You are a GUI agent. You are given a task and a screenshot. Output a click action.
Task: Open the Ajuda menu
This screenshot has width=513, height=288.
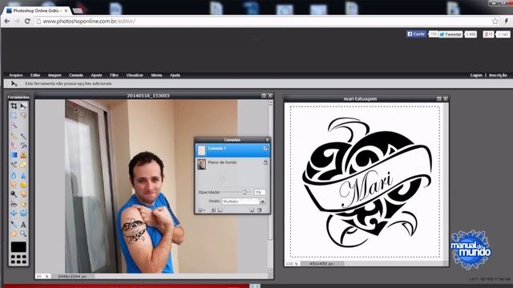[x=175, y=75]
